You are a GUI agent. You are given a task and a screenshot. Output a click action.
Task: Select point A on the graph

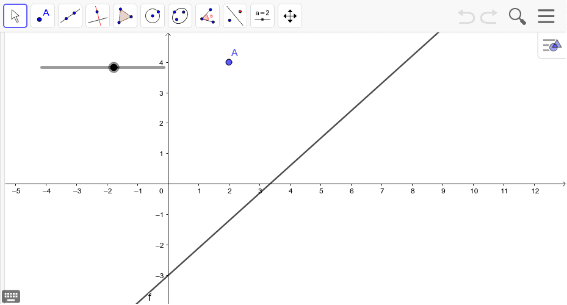pyautogui.click(x=229, y=62)
